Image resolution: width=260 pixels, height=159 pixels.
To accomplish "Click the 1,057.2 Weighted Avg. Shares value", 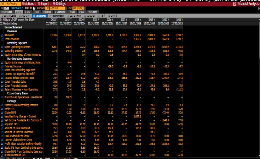I will pos(137,116).
